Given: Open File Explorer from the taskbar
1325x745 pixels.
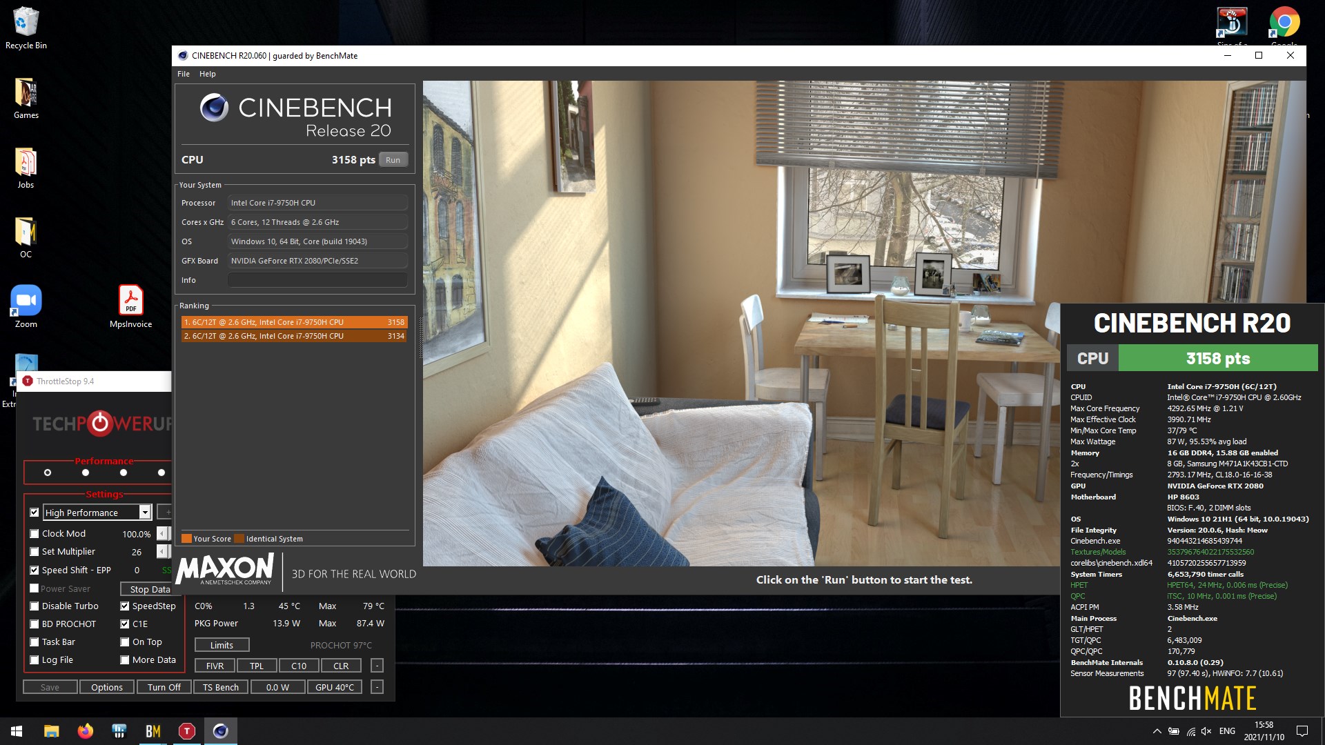Looking at the screenshot, I should click(x=51, y=731).
